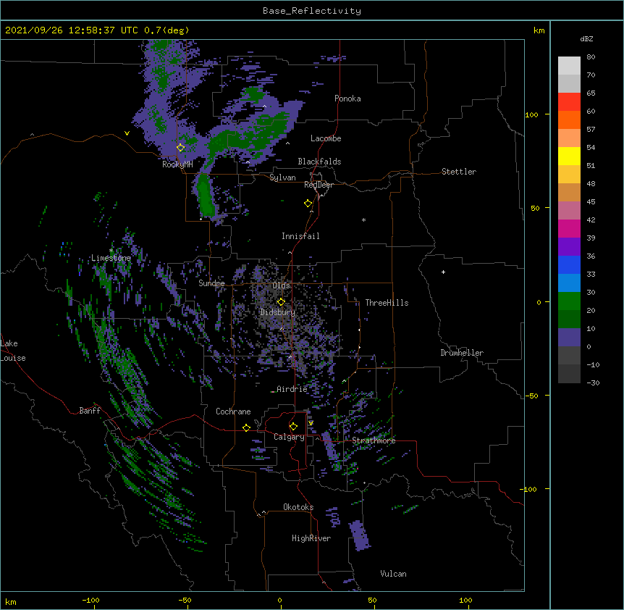
Task: Click the Stettler city label
Action: pos(459,172)
